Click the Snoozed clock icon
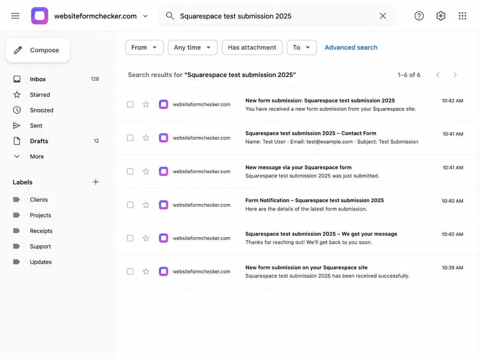The image size is (479, 359). click(x=17, y=110)
